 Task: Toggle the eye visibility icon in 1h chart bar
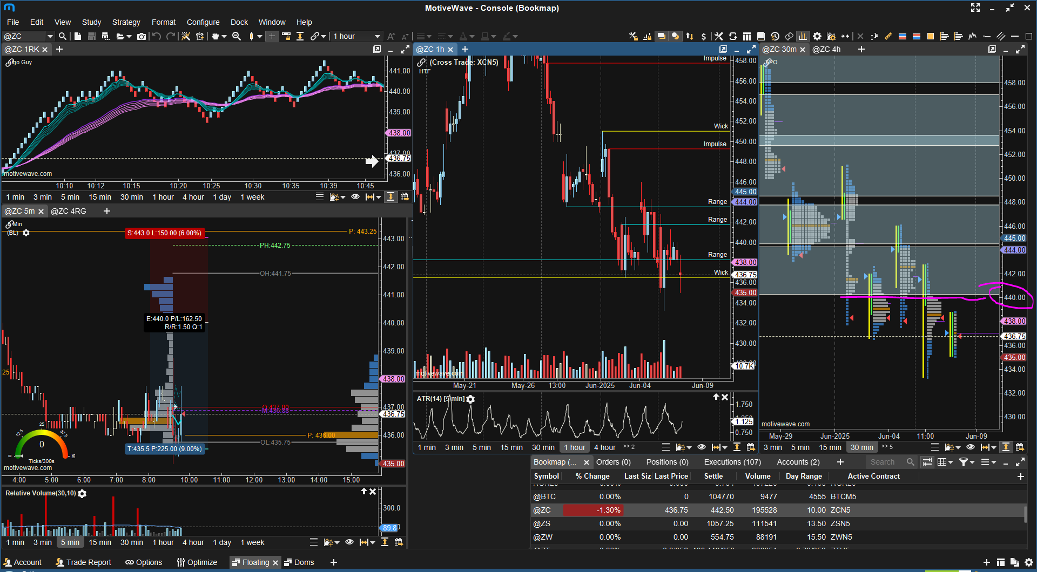[x=702, y=447]
